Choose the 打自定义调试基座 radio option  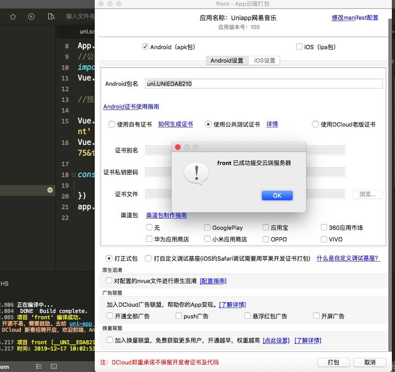[x=148, y=258]
